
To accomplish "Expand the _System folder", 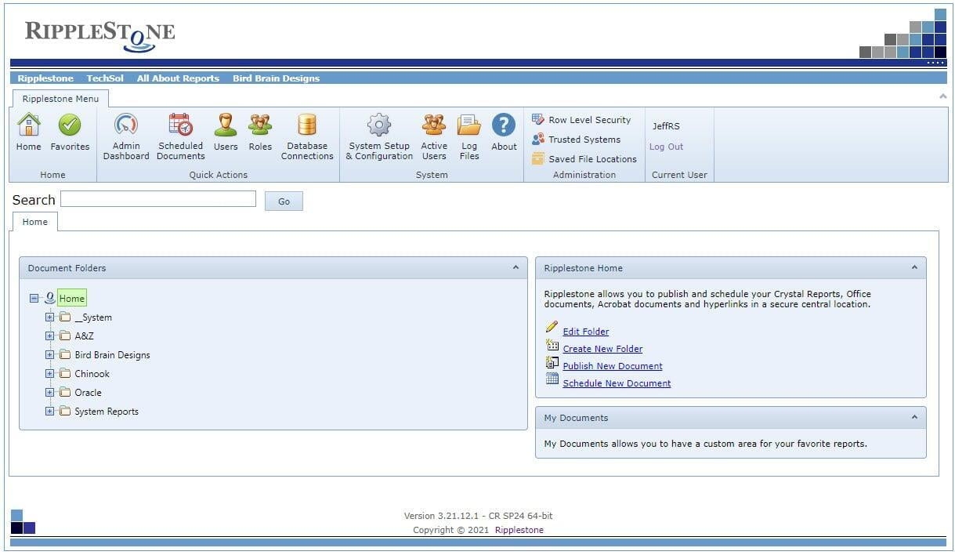I will [x=50, y=317].
